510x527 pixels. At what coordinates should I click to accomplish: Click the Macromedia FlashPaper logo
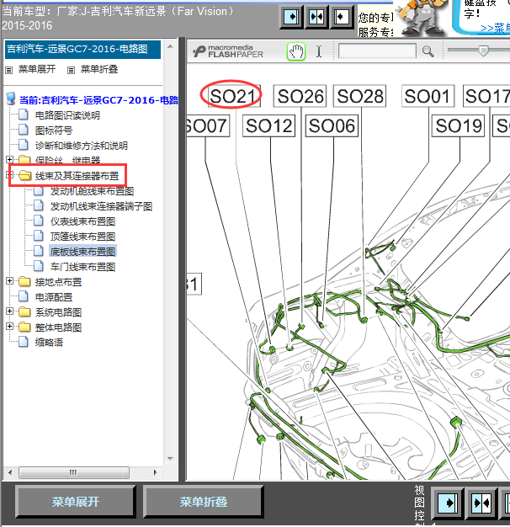pyautogui.click(x=228, y=51)
